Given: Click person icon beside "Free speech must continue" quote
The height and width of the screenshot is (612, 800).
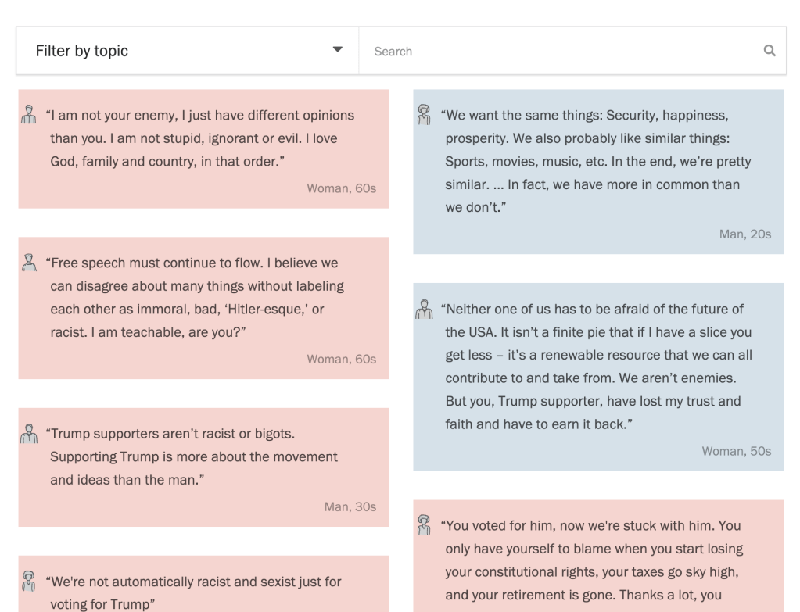Looking at the screenshot, I should (29, 262).
